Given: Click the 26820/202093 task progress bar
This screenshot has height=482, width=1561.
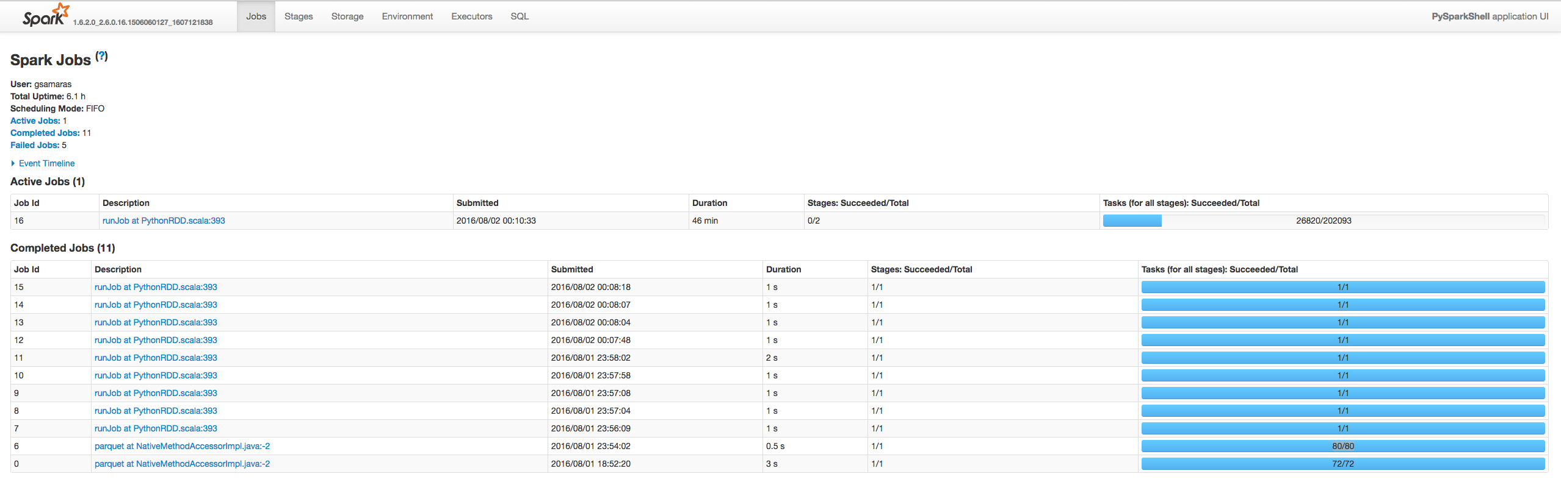Looking at the screenshot, I should [1324, 221].
